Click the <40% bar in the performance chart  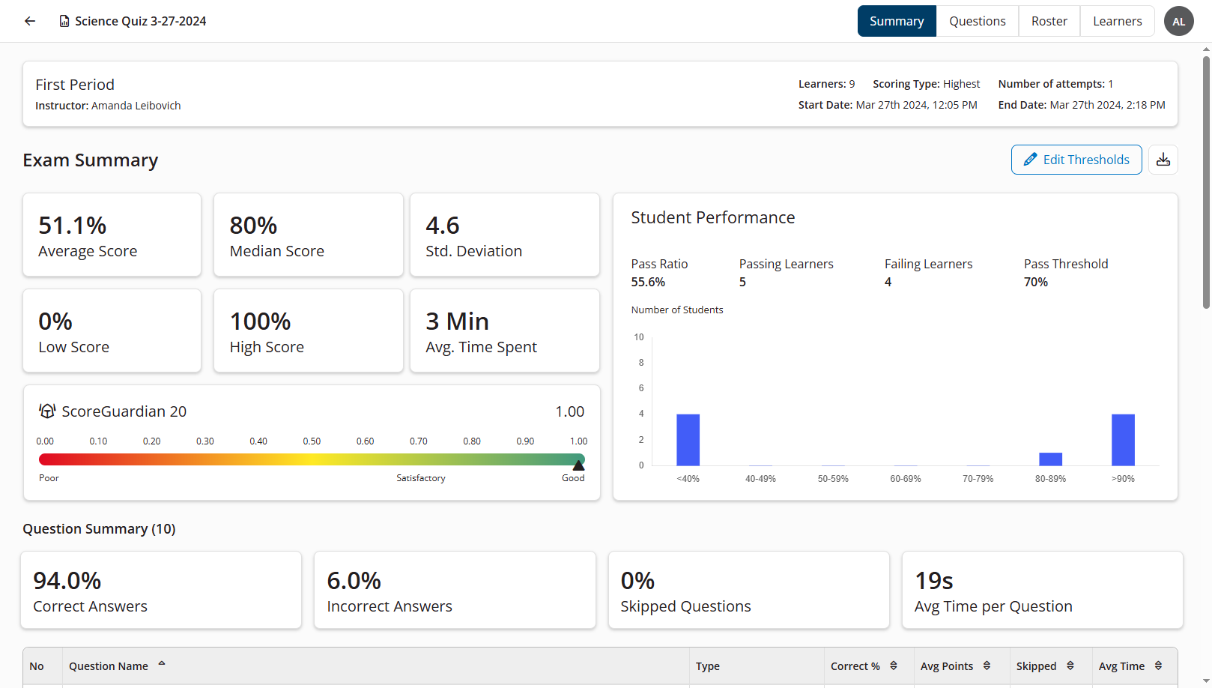coord(688,439)
